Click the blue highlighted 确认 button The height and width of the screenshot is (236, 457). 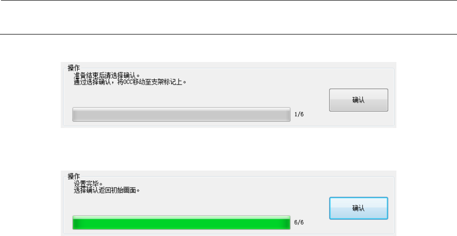[x=358, y=208]
